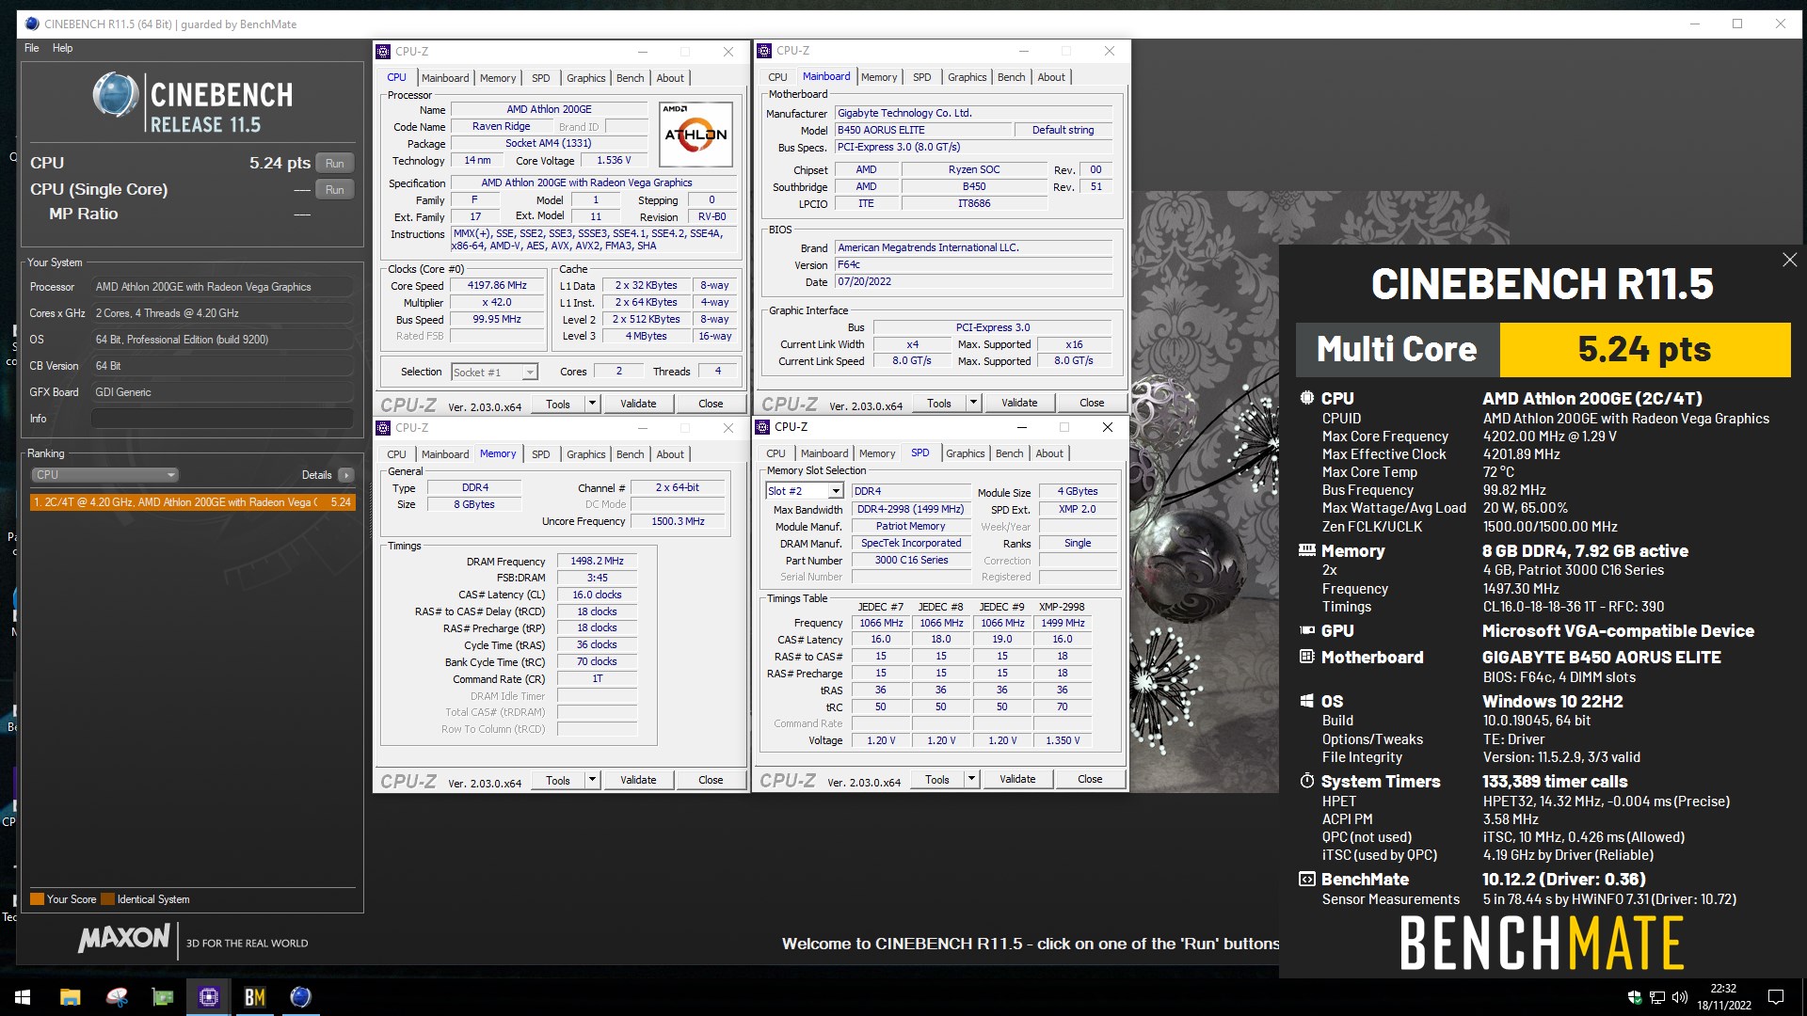Image resolution: width=1807 pixels, height=1016 pixels.
Task: Click the Info field in Your System
Action: [x=222, y=419]
